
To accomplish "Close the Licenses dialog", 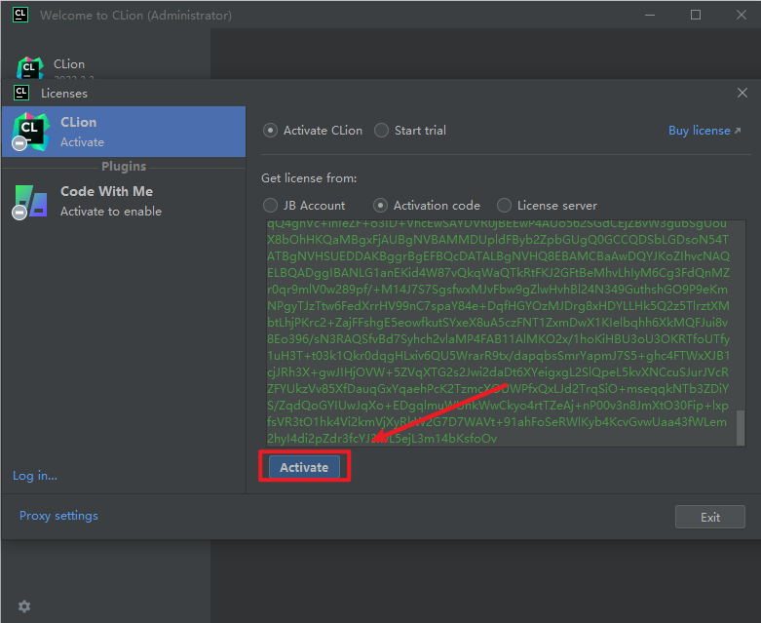I will [742, 93].
